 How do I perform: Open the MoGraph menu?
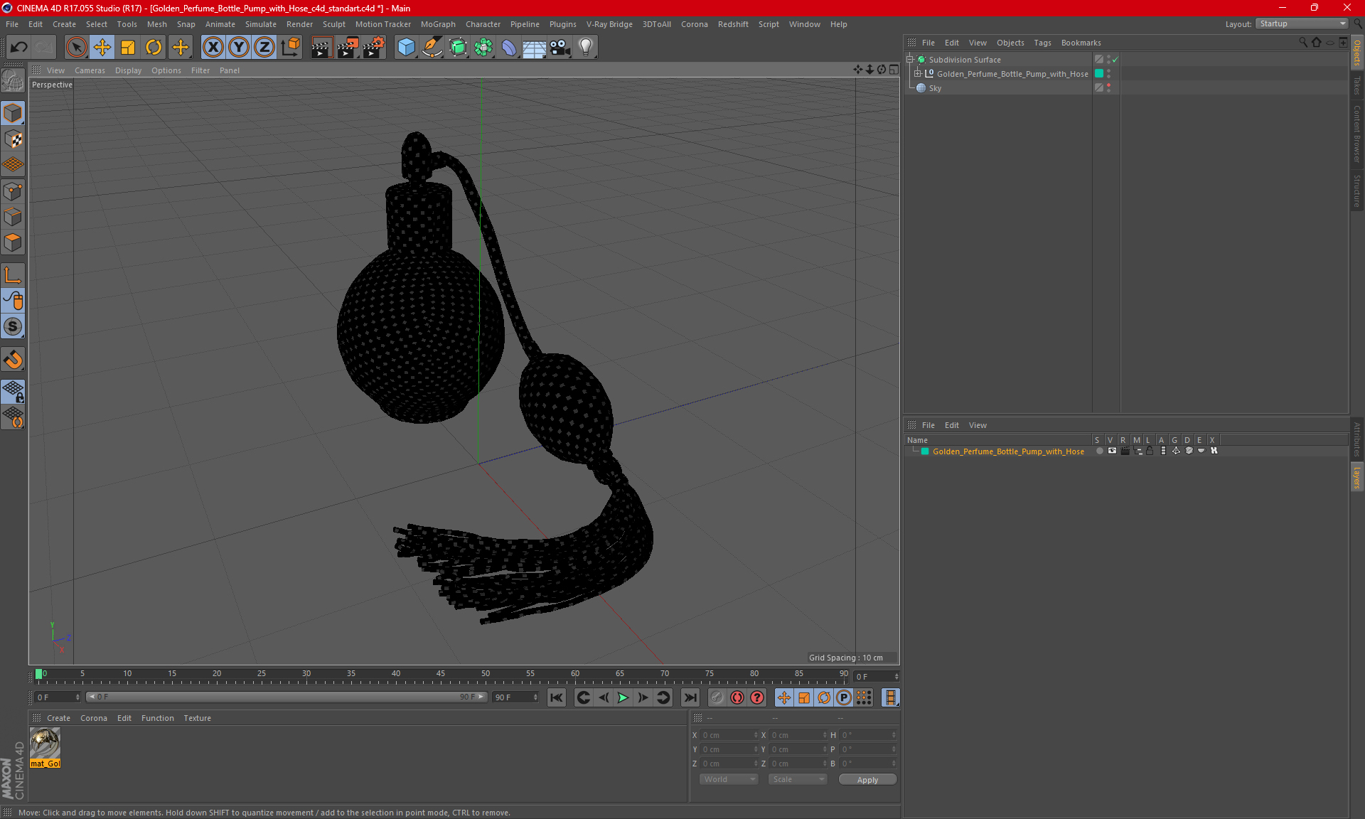[x=438, y=24]
